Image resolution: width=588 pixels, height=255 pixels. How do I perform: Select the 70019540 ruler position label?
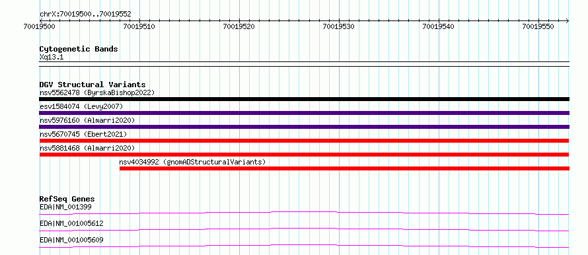pos(439,26)
